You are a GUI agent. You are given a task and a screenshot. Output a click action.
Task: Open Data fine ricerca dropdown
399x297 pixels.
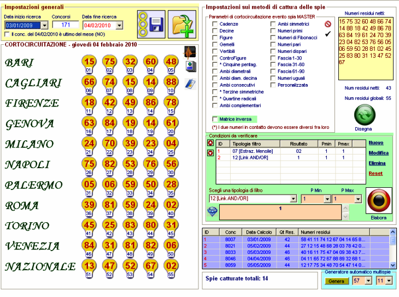(119, 25)
